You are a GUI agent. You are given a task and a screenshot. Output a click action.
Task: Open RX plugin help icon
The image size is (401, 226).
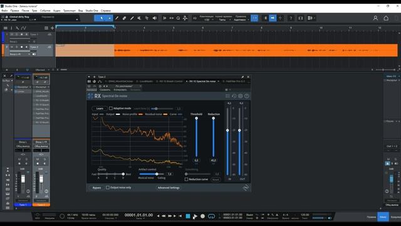click(247, 96)
